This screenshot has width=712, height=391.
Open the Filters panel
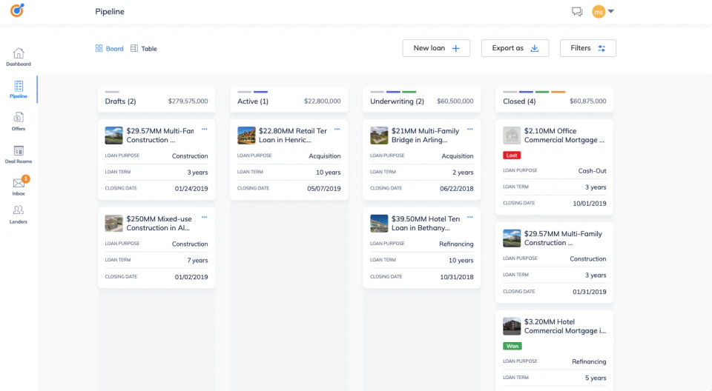[x=587, y=48]
